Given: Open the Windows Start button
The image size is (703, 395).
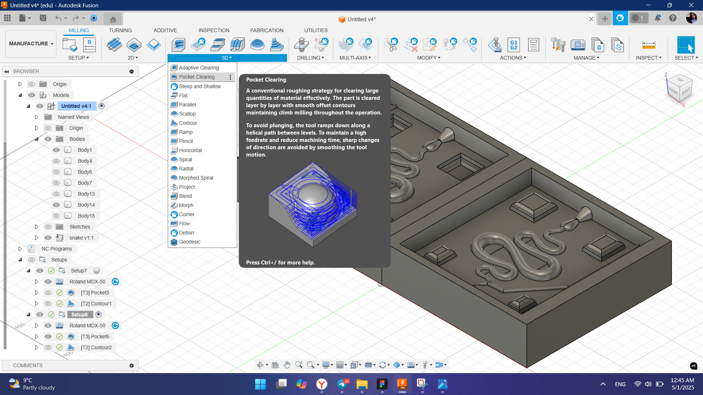Looking at the screenshot, I should click(260, 384).
